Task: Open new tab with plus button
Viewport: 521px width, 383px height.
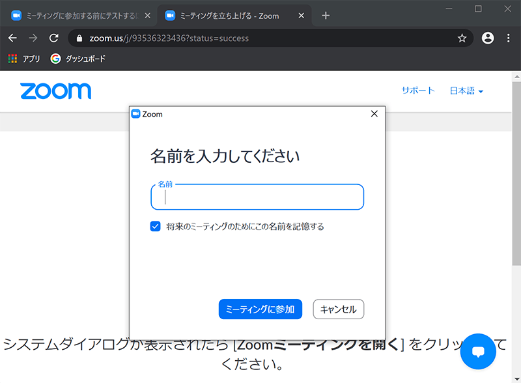Action: point(326,16)
